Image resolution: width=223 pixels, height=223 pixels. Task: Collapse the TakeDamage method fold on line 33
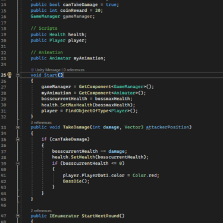(18, 127)
